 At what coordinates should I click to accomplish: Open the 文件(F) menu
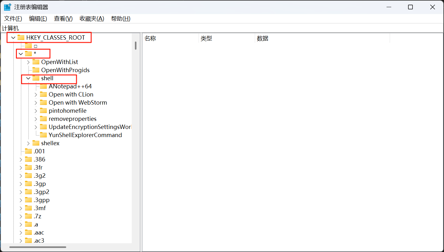pyautogui.click(x=13, y=18)
